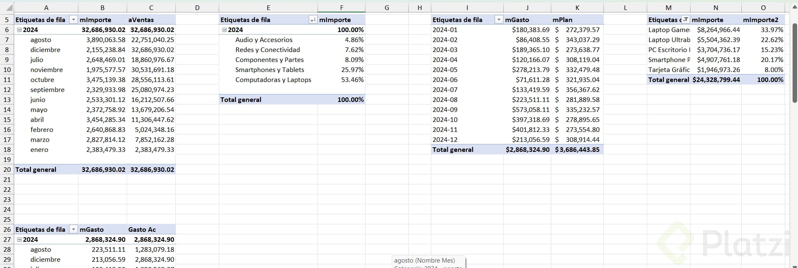Click the mImporte2 header cell
Image resolution: width=798 pixels, height=268 pixels.
pyautogui.click(x=763, y=20)
